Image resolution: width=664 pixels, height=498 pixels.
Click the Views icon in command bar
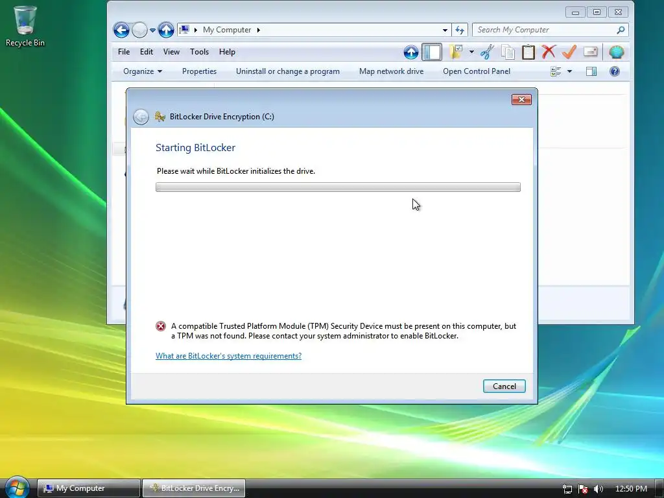pos(556,71)
